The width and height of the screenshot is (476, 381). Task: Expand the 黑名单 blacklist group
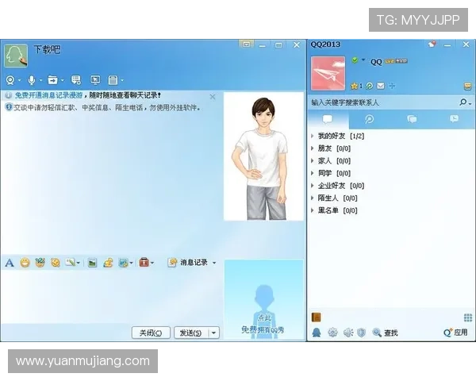(328, 210)
